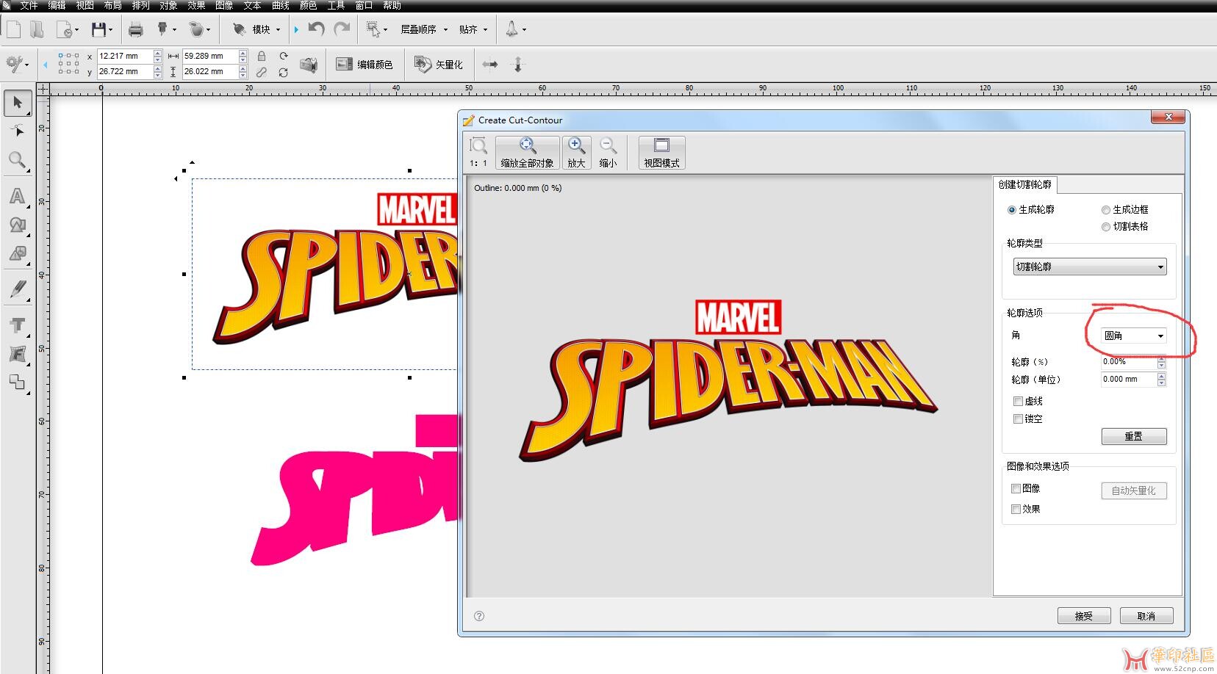Click the redo arrow
Image resolution: width=1217 pixels, height=674 pixels.
(342, 29)
